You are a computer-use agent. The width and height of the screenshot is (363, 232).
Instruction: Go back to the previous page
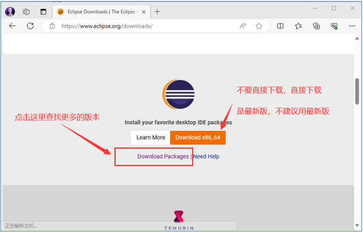(12, 26)
